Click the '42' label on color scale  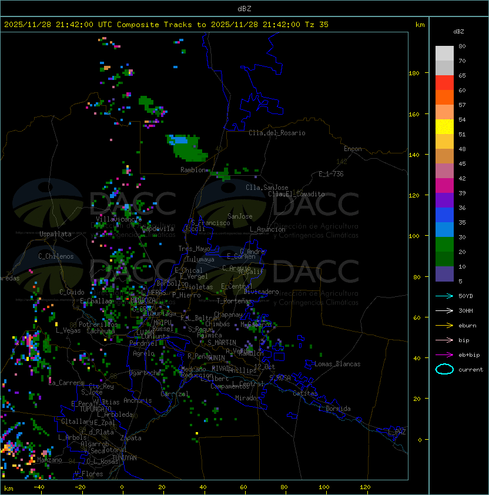tap(462, 178)
